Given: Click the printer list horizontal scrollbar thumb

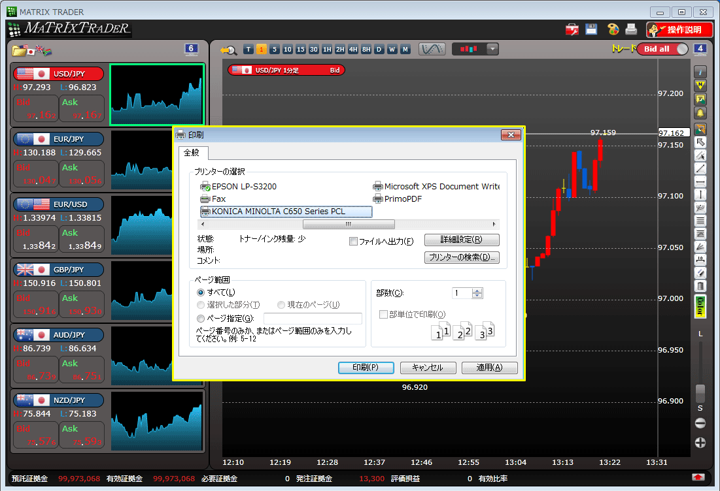Looking at the screenshot, I should (349, 224).
